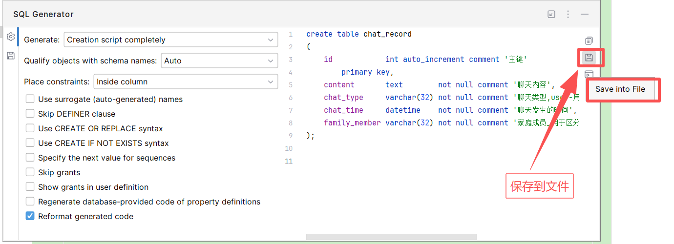Click the 'primary key,' code line
This screenshot has height=244, width=674.
click(x=368, y=72)
